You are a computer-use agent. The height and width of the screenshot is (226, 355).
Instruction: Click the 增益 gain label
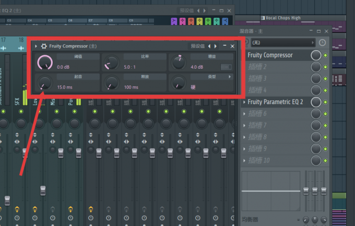pyautogui.click(x=212, y=56)
